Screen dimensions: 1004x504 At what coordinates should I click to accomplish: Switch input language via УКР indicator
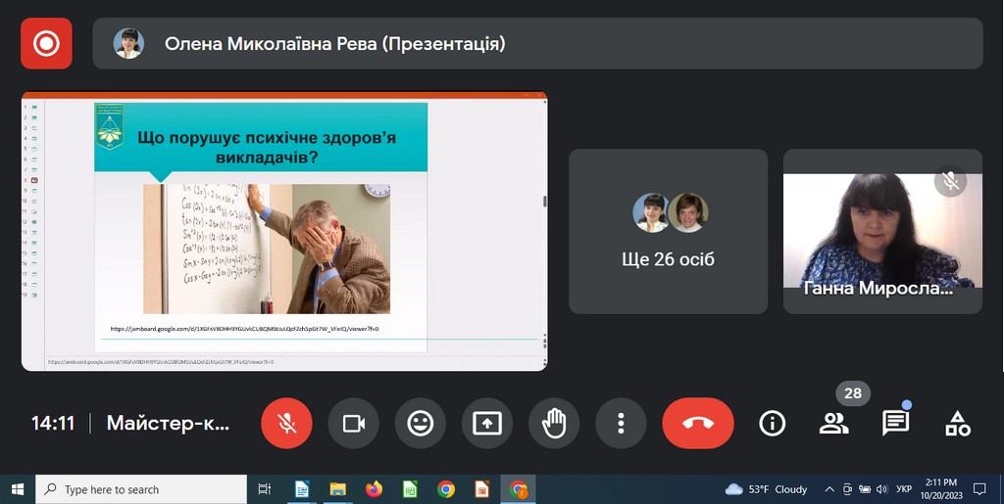(905, 489)
